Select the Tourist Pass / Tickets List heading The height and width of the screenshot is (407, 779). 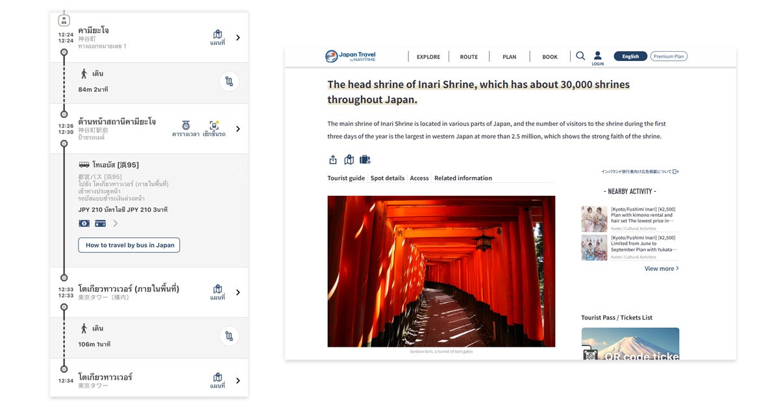click(617, 318)
